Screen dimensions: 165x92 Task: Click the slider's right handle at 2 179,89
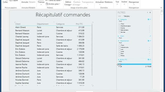click(151, 64)
